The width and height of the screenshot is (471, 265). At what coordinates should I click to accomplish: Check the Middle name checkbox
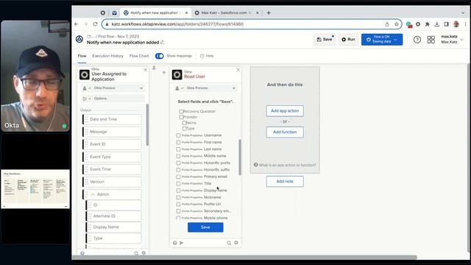(178, 156)
